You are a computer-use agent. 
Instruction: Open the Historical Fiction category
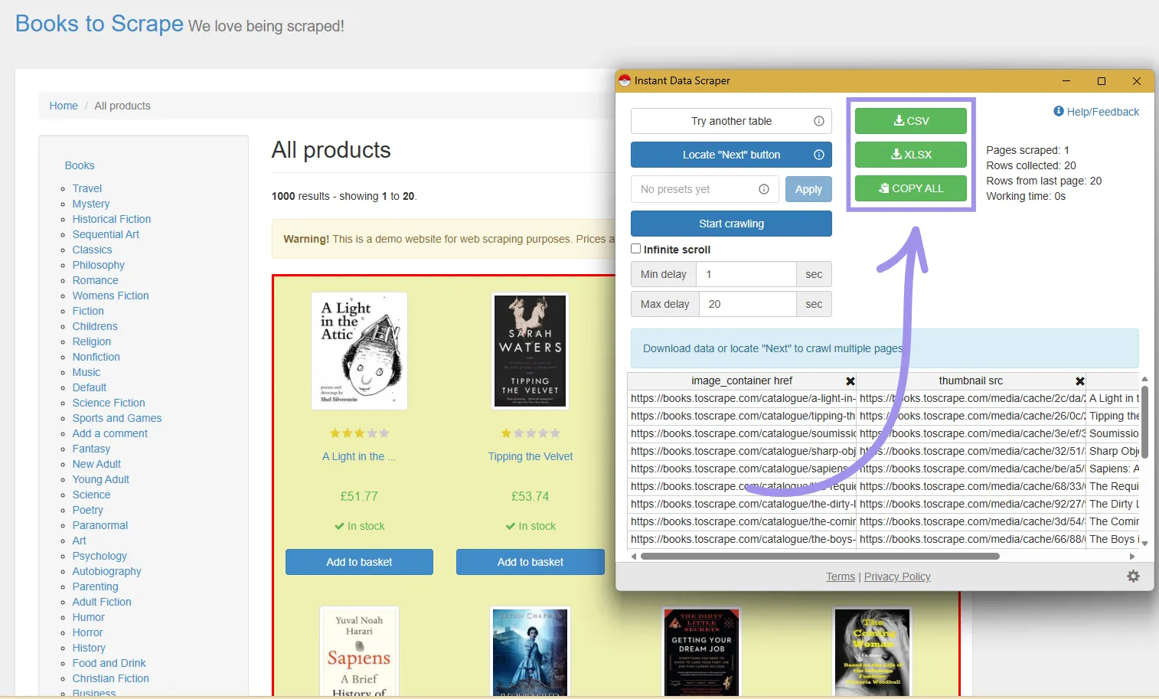click(x=112, y=219)
